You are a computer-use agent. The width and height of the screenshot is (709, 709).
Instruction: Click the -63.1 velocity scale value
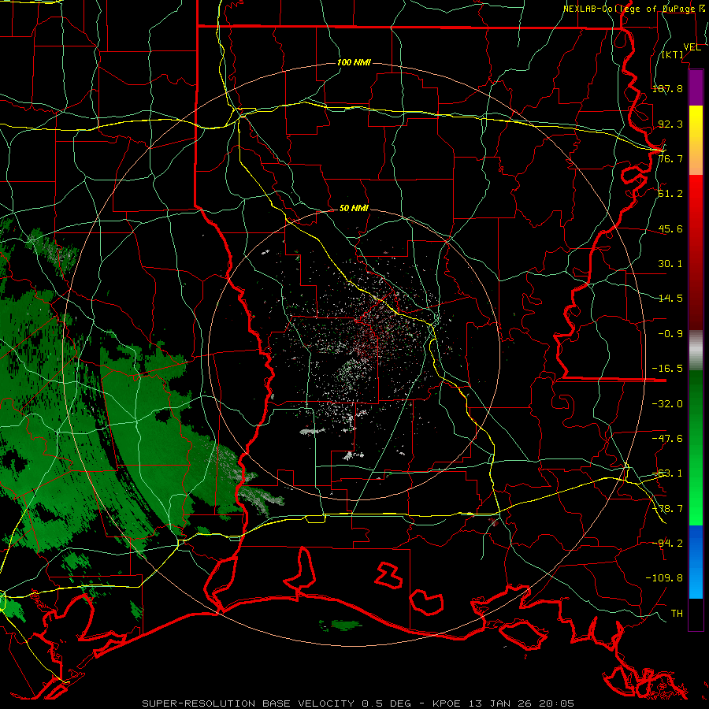point(667,473)
